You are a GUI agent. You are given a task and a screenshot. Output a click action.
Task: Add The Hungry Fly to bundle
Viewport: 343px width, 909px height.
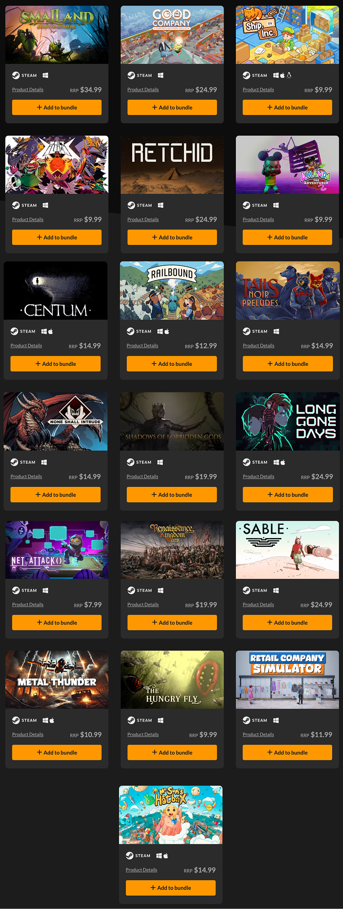click(x=172, y=752)
